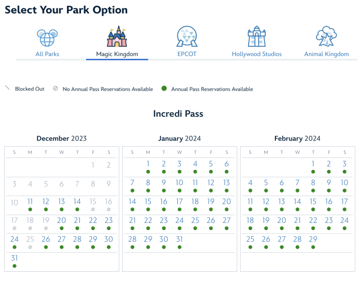
Task: Open the Hollywood Studios tab label
Action: [x=256, y=54]
